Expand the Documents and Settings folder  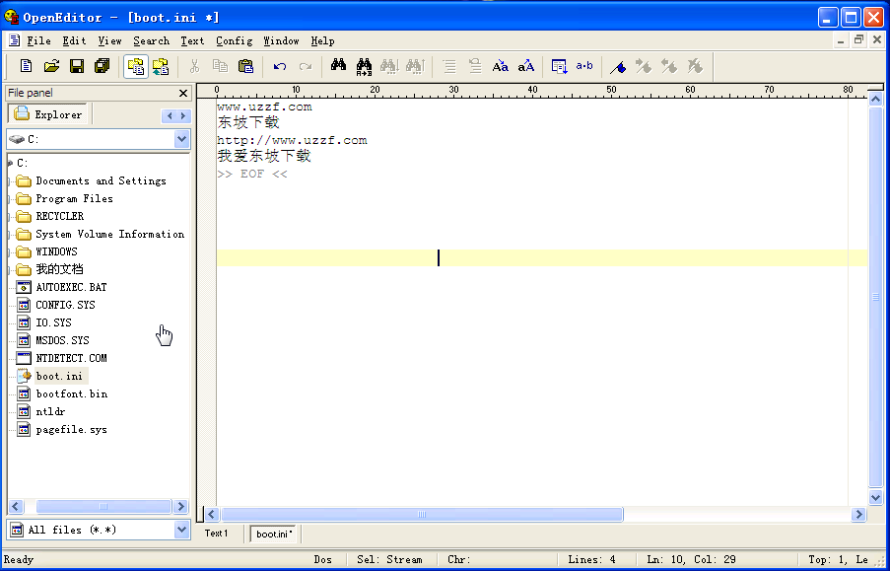click(10, 181)
